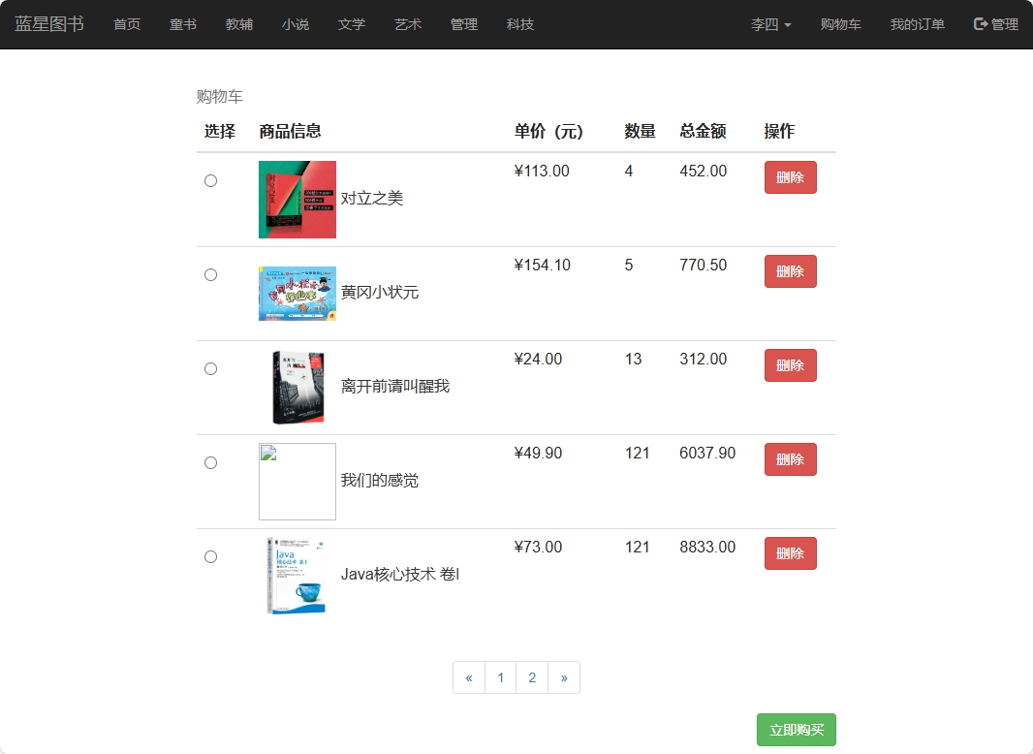This screenshot has height=754, width=1033.
Task: Select the radio button for Java核心技术 卷I
Action: coord(210,556)
